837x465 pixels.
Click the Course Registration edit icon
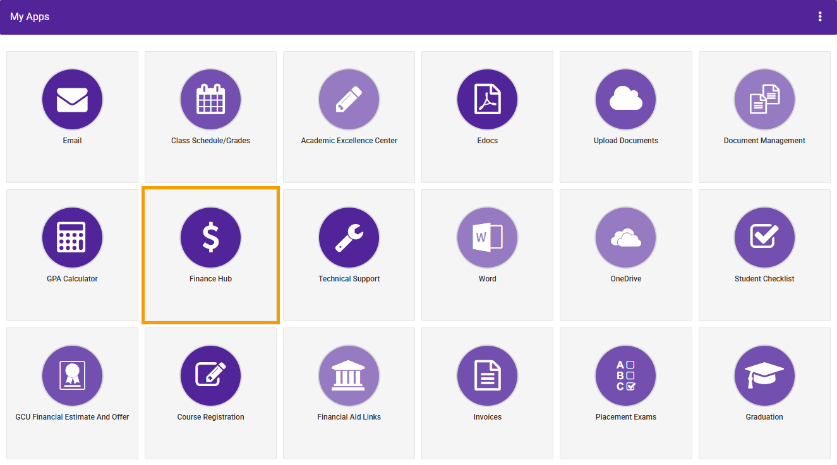(x=210, y=376)
